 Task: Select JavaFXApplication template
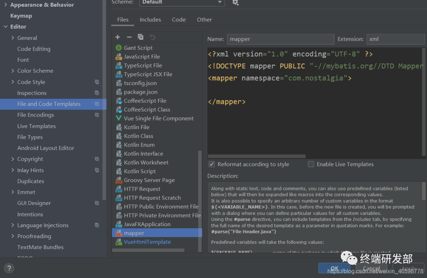click(147, 224)
